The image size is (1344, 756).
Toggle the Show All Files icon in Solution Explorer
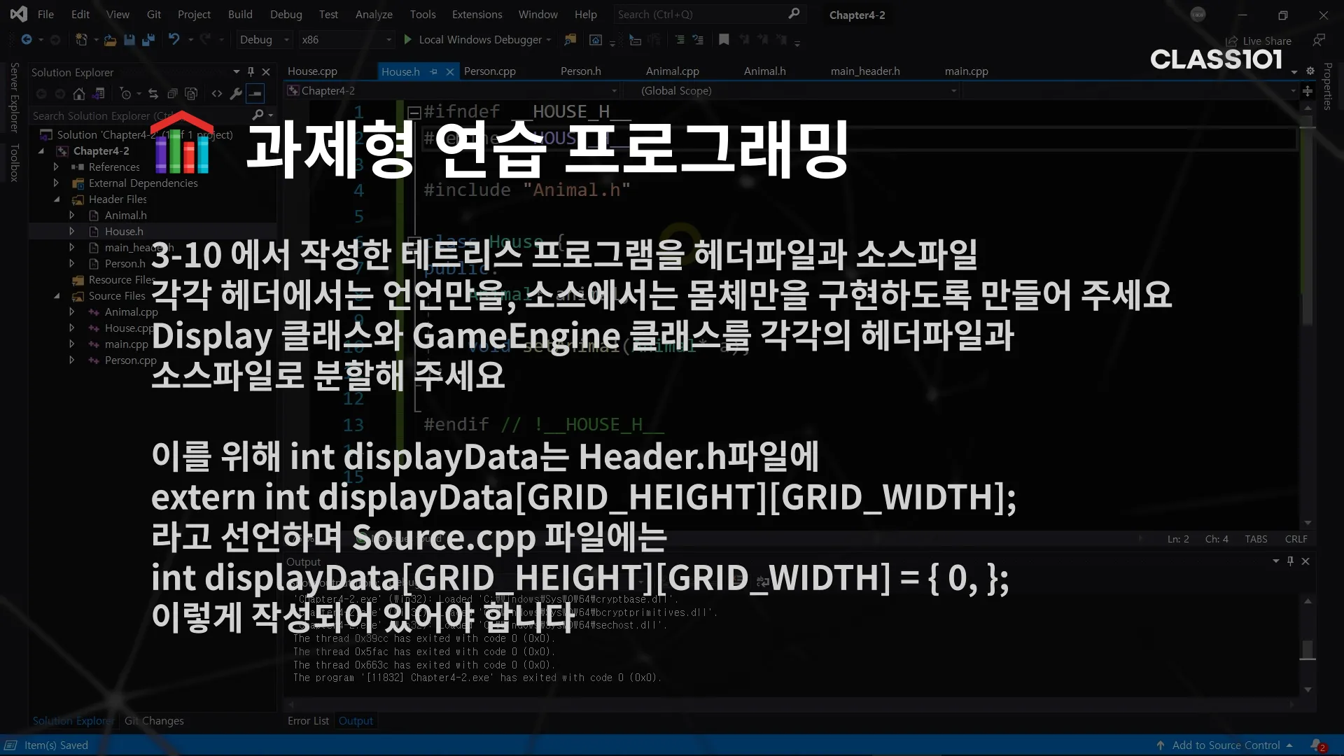point(191,94)
